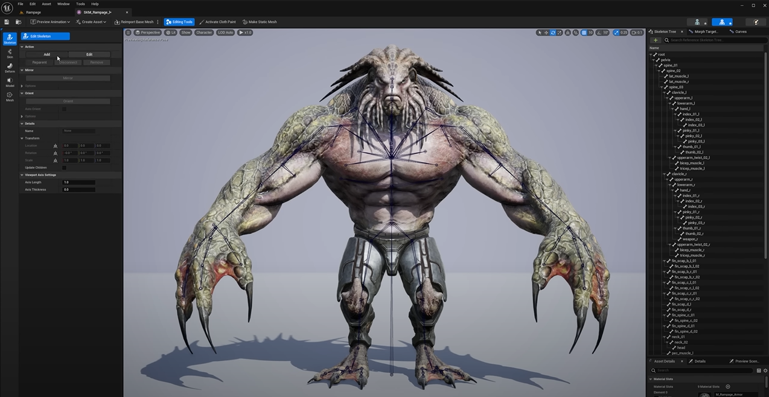
Task: Click the Rotation row reset icon
Action: pyautogui.click(x=56, y=153)
